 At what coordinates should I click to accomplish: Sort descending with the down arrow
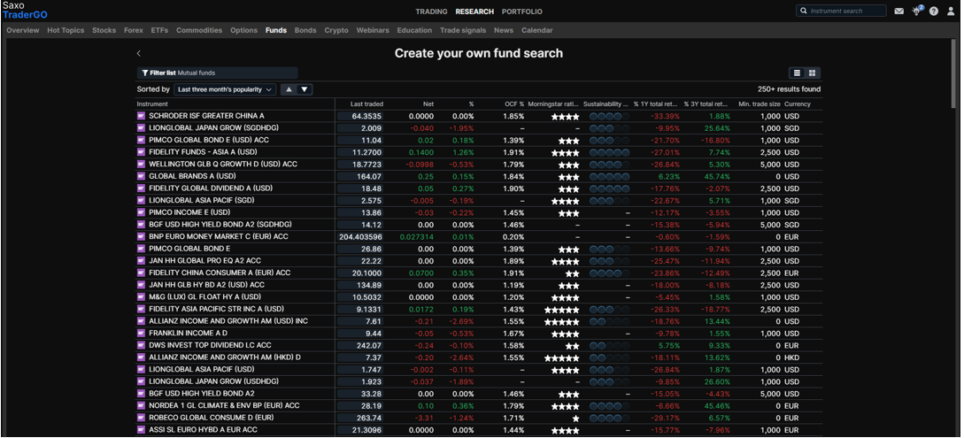coord(305,89)
